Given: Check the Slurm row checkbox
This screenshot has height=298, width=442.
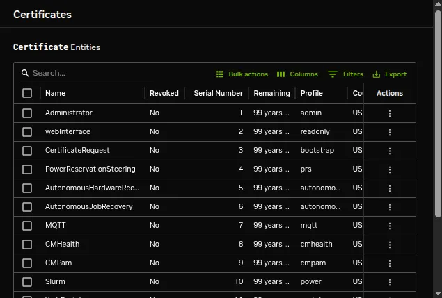Looking at the screenshot, I should 27,282.
